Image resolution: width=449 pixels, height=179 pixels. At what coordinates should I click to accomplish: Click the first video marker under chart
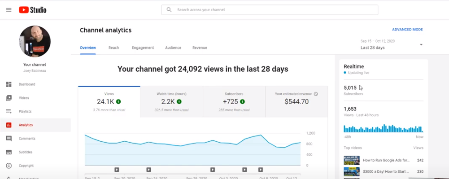(x=117, y=170)
